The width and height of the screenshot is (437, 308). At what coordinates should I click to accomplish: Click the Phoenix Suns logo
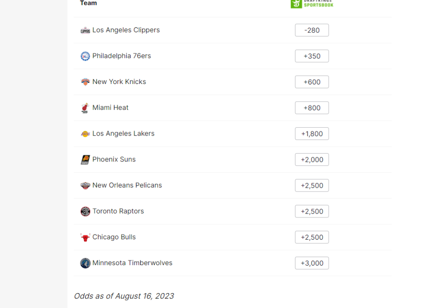point(85,160)
